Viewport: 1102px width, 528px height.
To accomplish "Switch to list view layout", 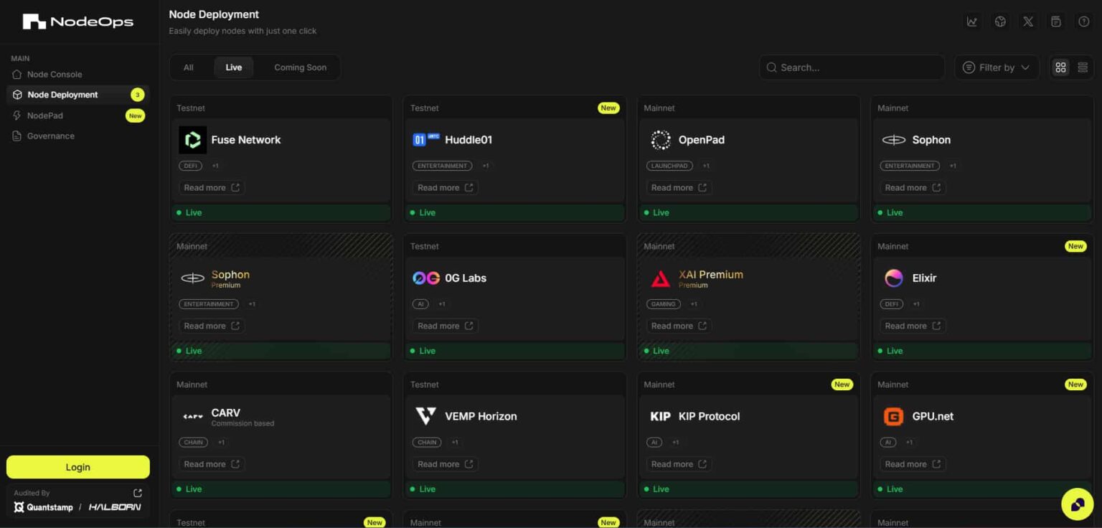I will 1082,67.
